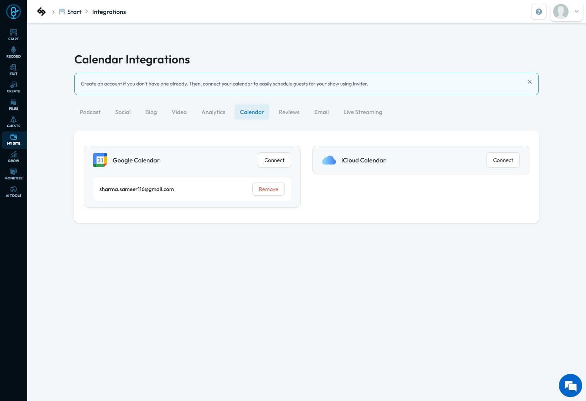The height and width of the screenshot is (401, 586).
Task: Click the workspace logo in breadcrumb
Action: [x=41, y=12]
